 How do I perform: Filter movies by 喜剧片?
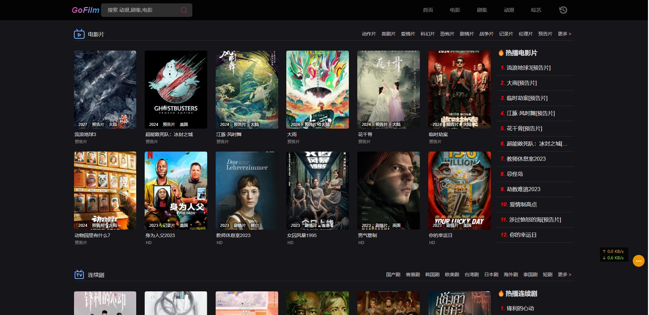388,34
